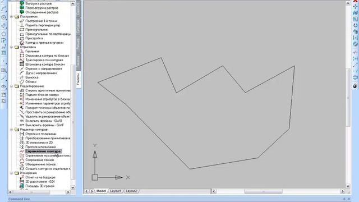Viewport: 359px width, 202px height.
Task: Switch to the Layout2 tab
Action: (131, 191)
